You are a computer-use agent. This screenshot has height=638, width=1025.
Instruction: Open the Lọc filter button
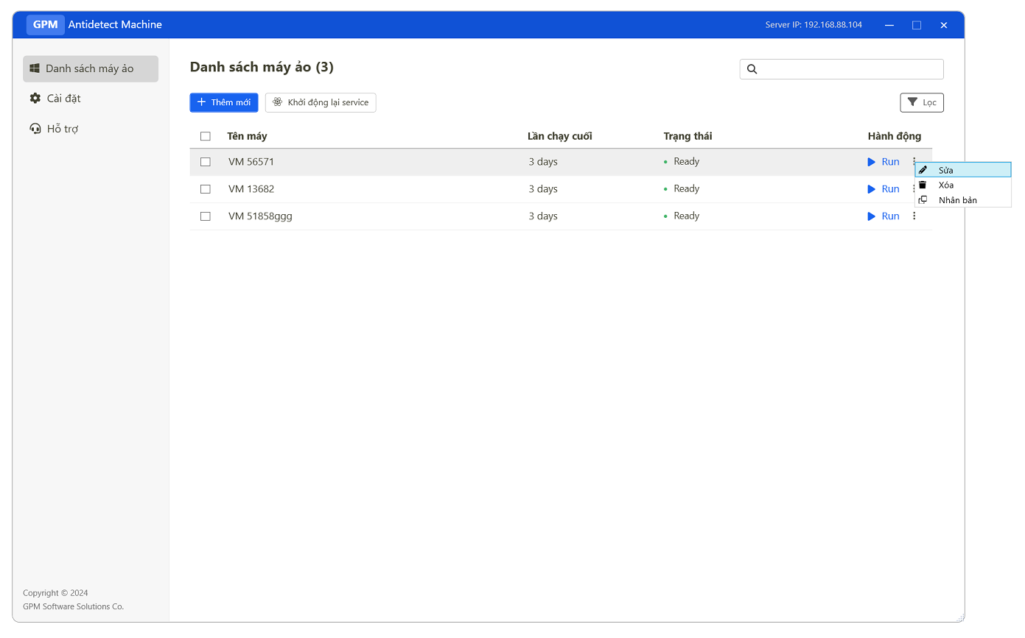(x=921, y=102)
